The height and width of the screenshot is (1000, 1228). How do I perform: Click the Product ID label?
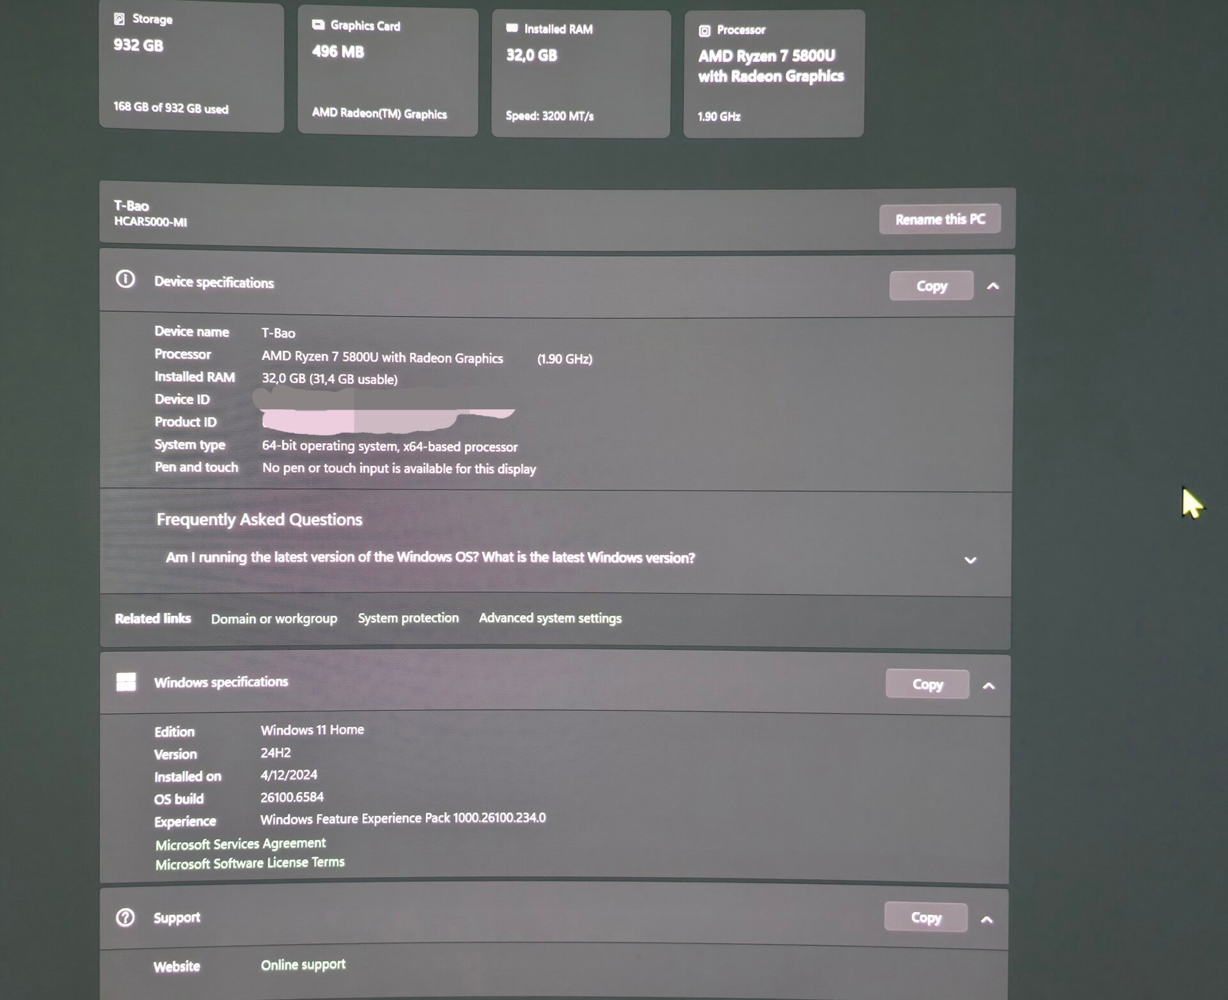pyautogui.click(x=185, y=421)
